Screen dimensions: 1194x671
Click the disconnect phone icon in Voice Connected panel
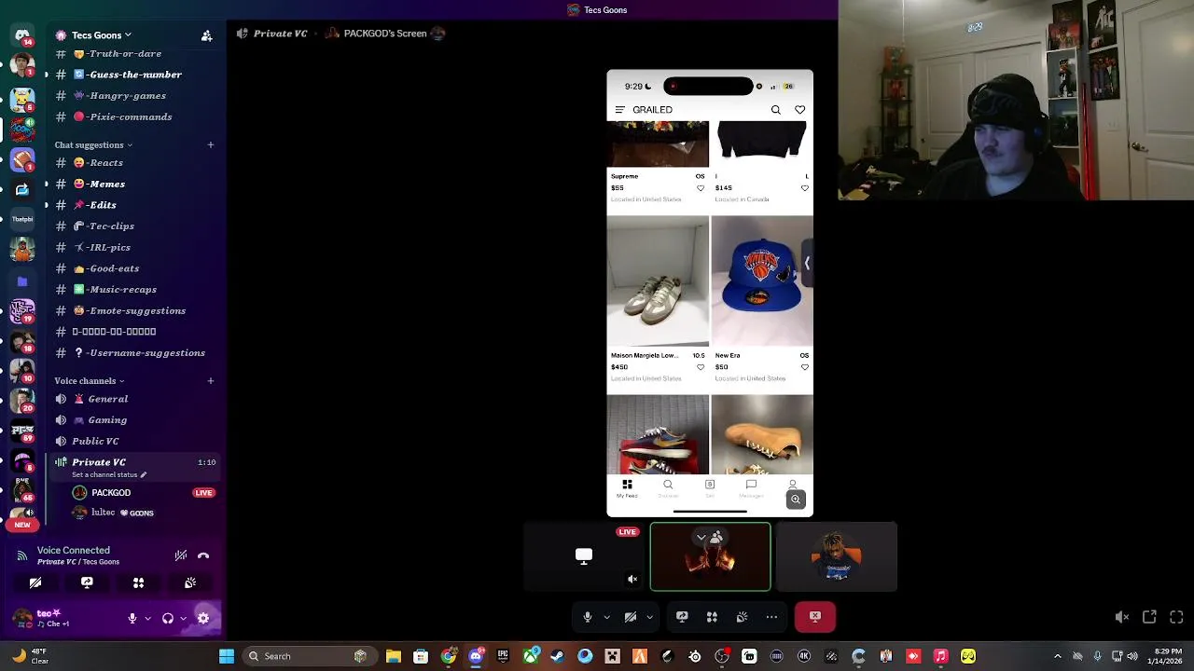click(203, 555)
